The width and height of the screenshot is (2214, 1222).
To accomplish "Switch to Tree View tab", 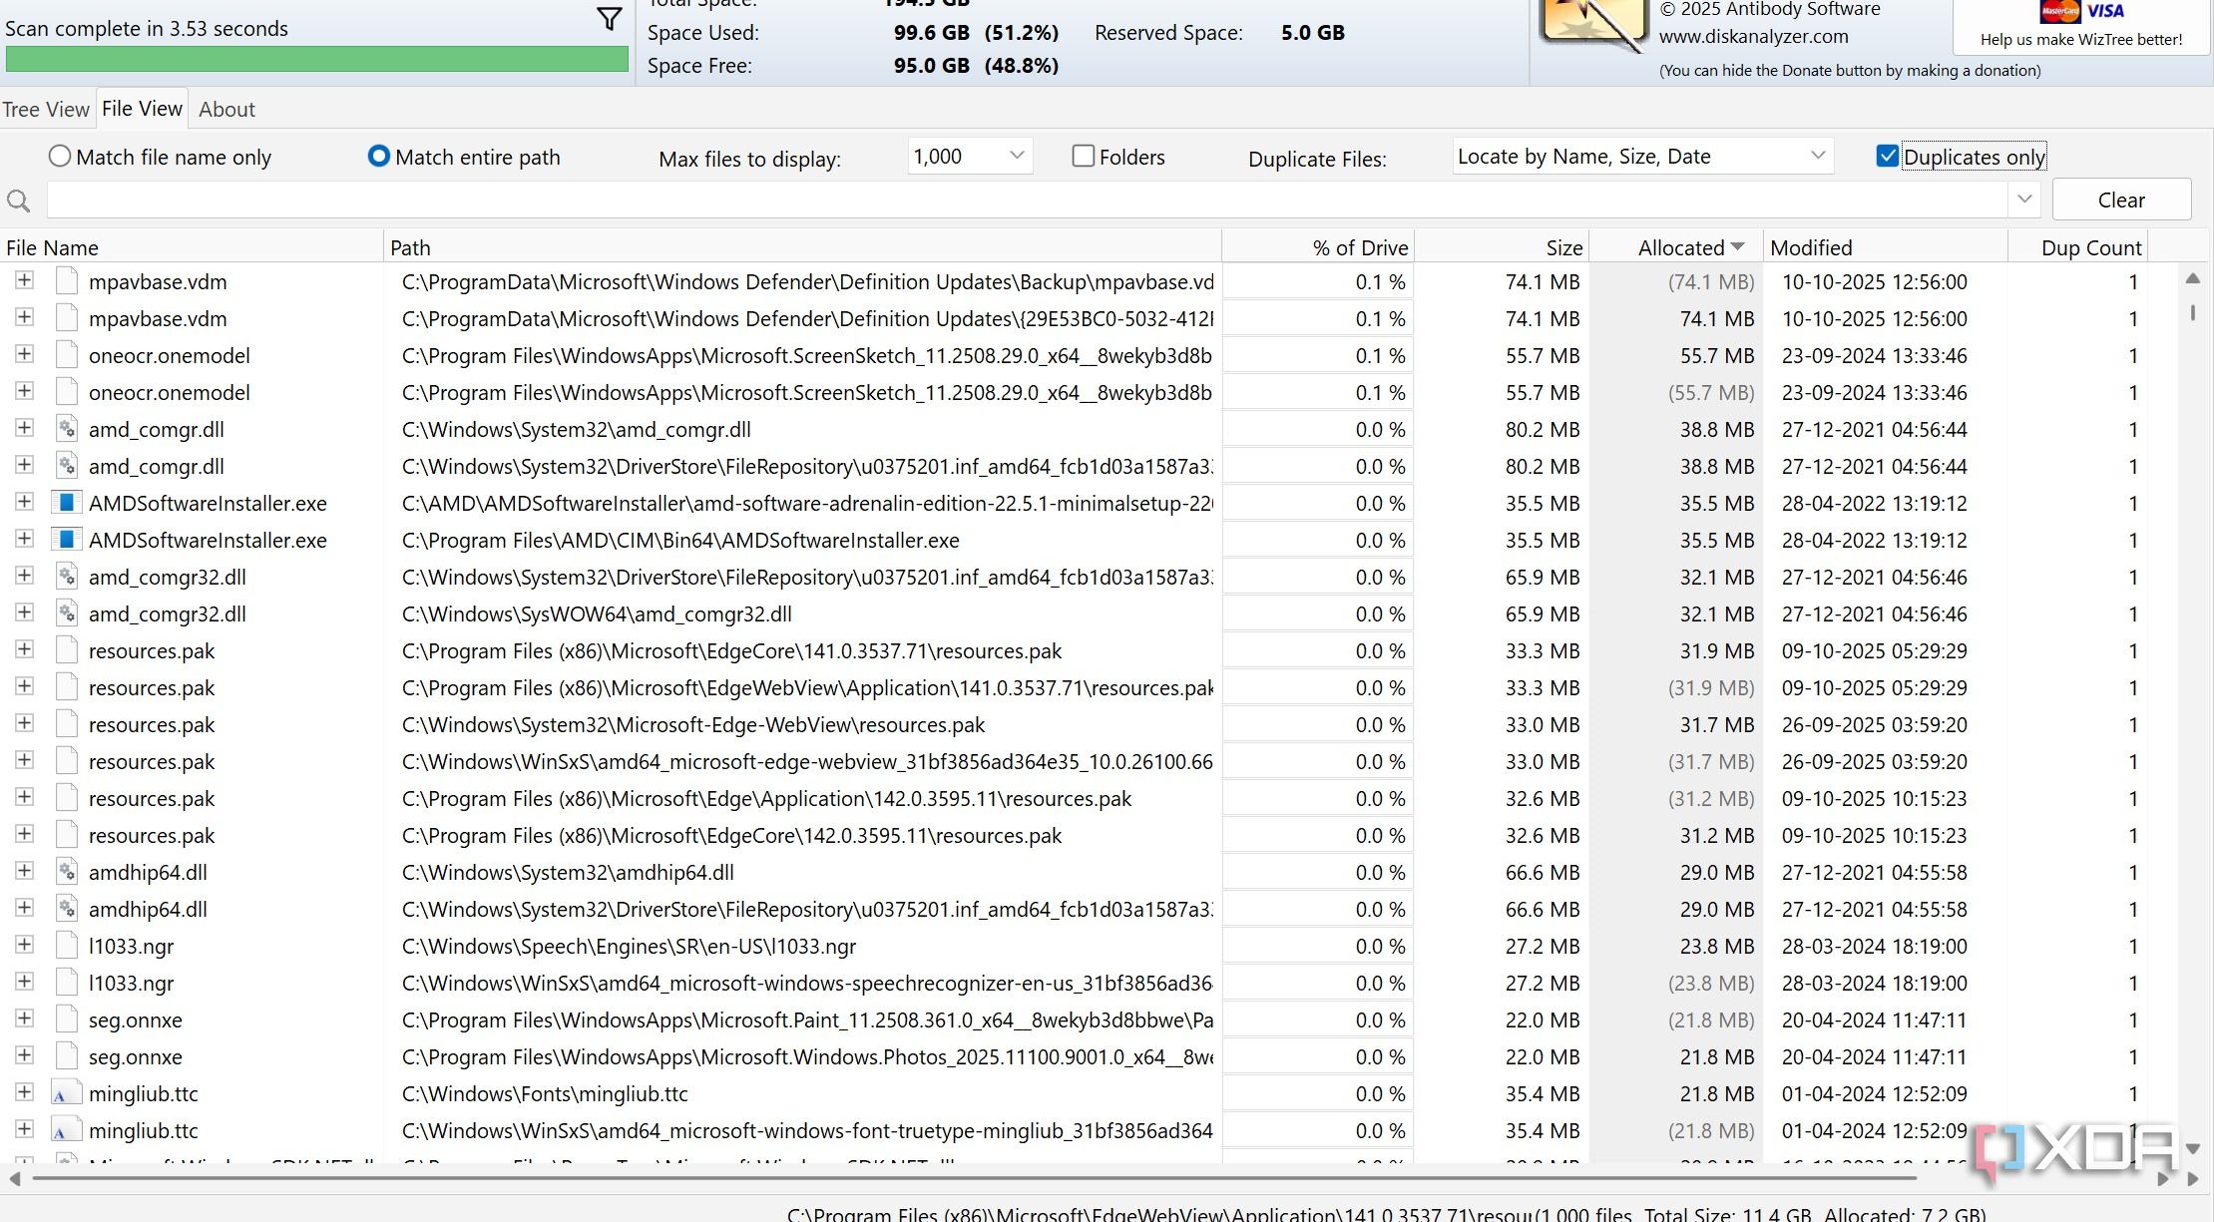I will coord(46,109).
